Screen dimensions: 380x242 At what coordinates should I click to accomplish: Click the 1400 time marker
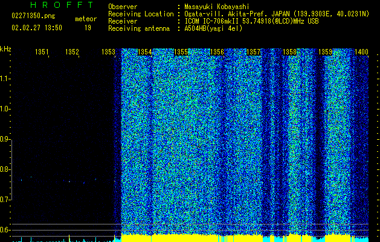click(x=362, y=52)
